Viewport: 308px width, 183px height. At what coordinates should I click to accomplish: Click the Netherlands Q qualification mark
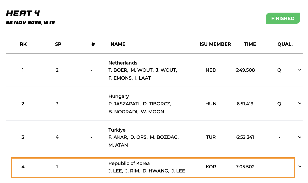point(279,70)
